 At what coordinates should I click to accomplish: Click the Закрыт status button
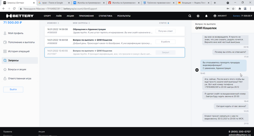point(165,52)
